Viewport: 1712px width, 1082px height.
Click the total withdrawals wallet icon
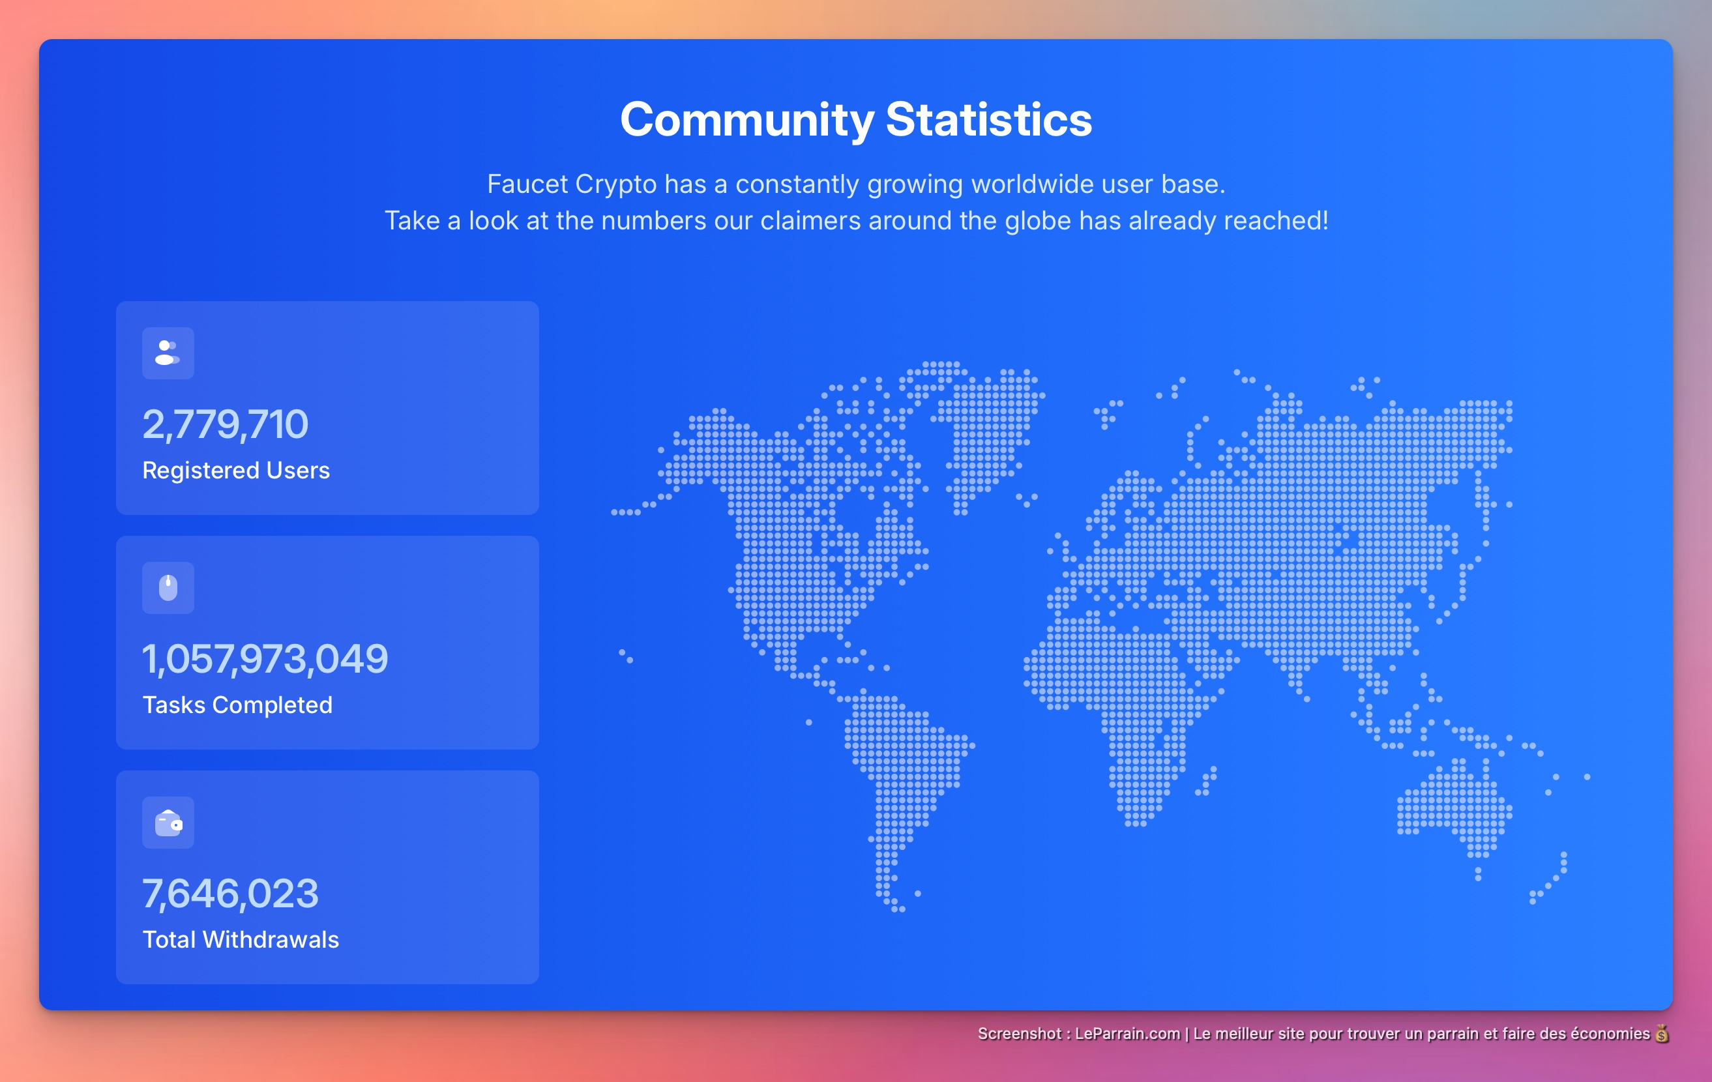tap(168, 823)
